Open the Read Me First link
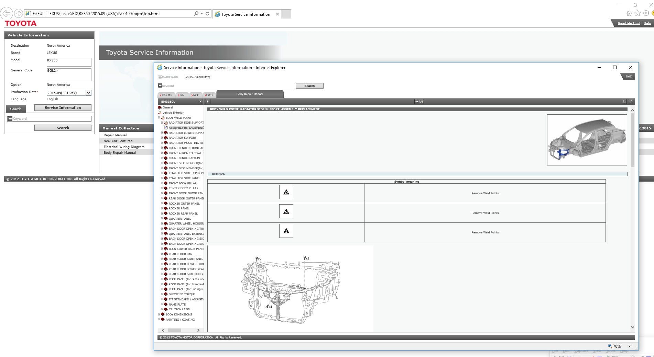654x357 pixels. coord(629,23)
